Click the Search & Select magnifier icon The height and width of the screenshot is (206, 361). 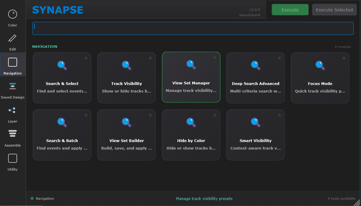coord(62,65)
